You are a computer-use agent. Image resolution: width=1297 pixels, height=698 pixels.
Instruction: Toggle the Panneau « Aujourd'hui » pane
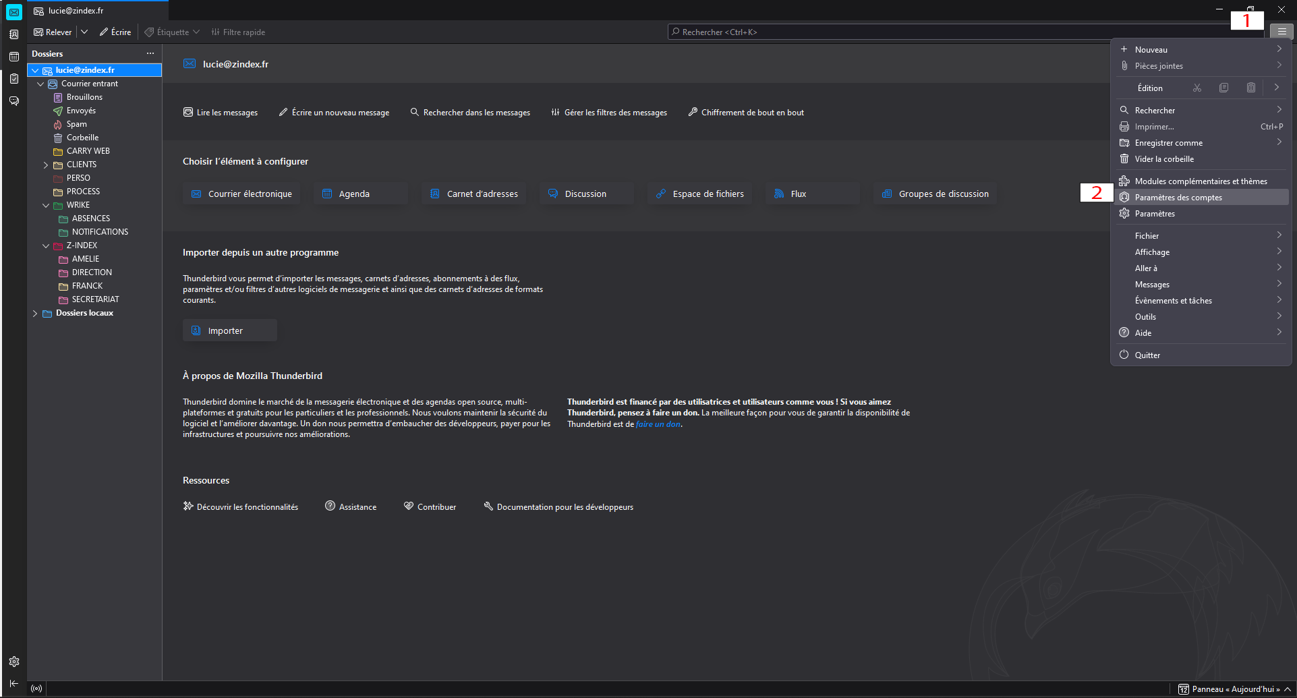click(x=1234, y=689)
